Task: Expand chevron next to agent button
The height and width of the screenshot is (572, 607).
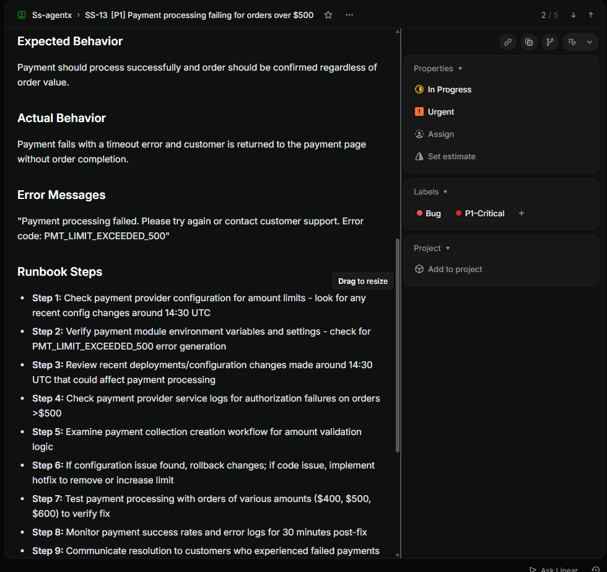Action: pos(590,42)
